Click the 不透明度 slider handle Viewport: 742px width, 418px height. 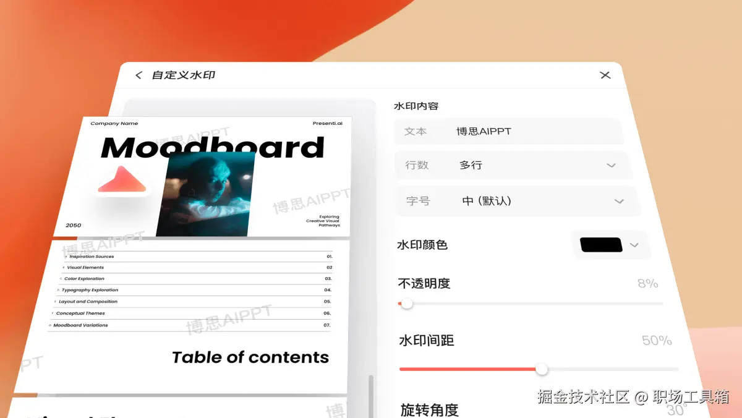[406, 304]
